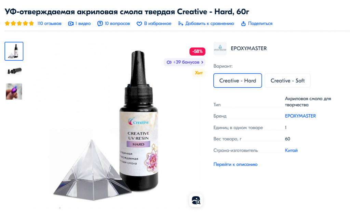Image resolution: width=350 pixels, height=215 pixels.
Task: Open the 110 отзывов reviews link
Action: (49, 24)
